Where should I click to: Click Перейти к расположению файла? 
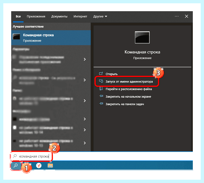(x=129, y=89)
